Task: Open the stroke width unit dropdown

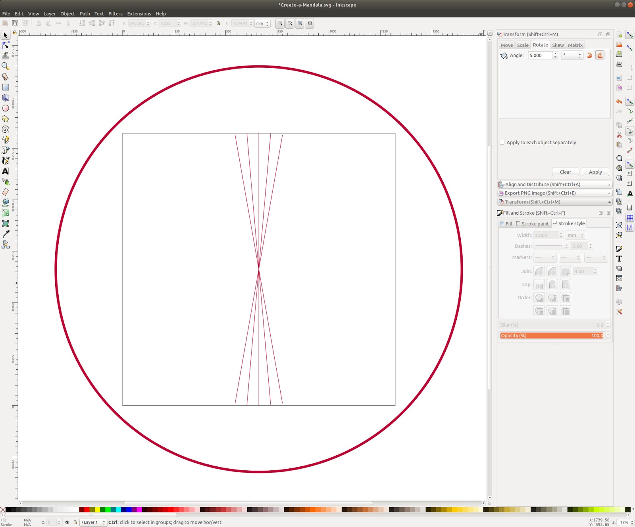Action: [x=575, y=235]
